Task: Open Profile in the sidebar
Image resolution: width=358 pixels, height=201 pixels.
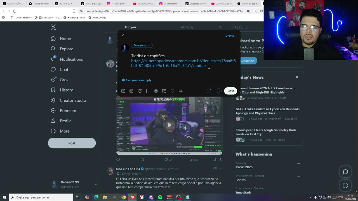Action: point(61,121)
